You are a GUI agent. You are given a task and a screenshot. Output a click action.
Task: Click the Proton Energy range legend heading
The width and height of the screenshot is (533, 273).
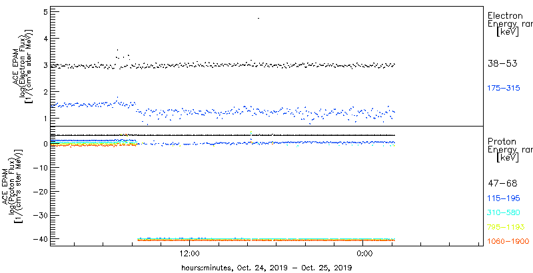pyautogui.click(x=510, y=150)
